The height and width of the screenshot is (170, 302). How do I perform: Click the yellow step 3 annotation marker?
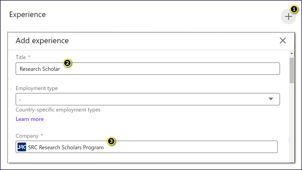[111, 141]
